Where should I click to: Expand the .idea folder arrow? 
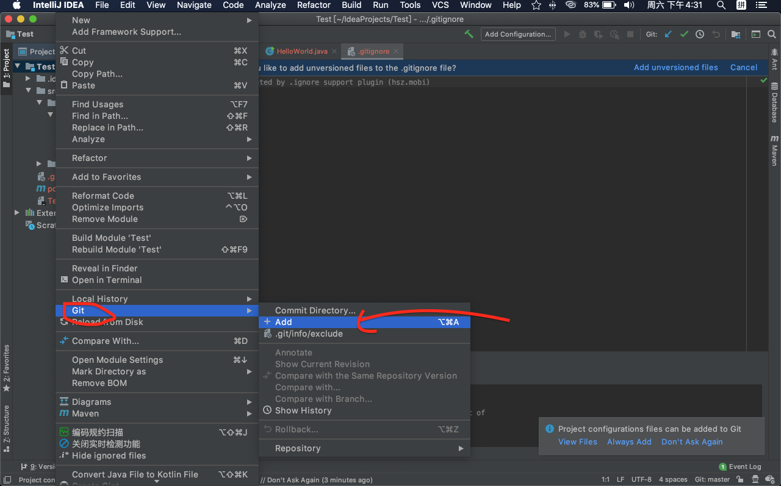(28, 79)
